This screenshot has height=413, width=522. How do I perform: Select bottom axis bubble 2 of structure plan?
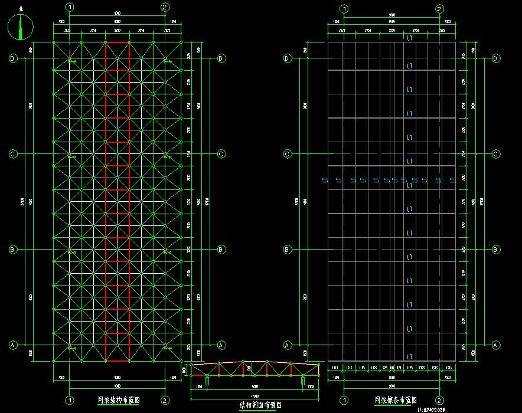pyautogui.click(x=165, y=401)
